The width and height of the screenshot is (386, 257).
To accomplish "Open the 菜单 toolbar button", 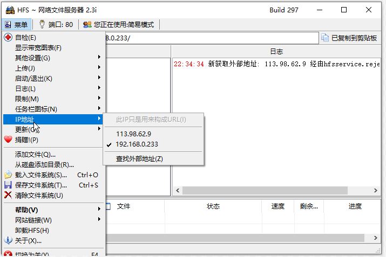I will pos(16,24).
